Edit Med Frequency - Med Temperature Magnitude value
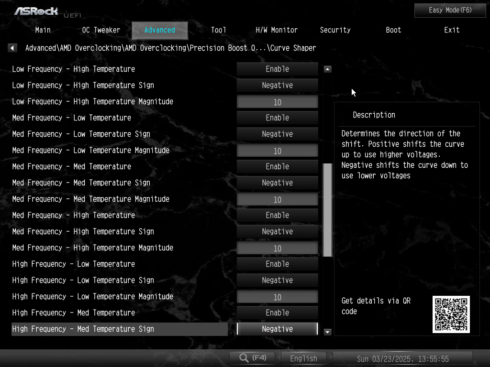The image size is (490, 367). click(277, 199)
